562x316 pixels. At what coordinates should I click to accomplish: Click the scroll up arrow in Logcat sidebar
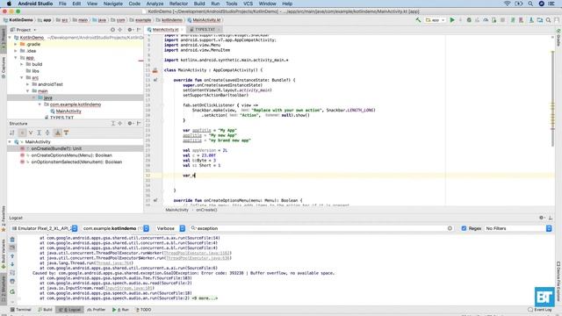[12, 255]
